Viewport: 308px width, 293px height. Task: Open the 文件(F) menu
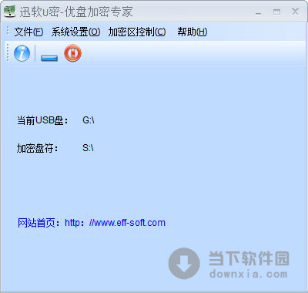tap(28, 32)
